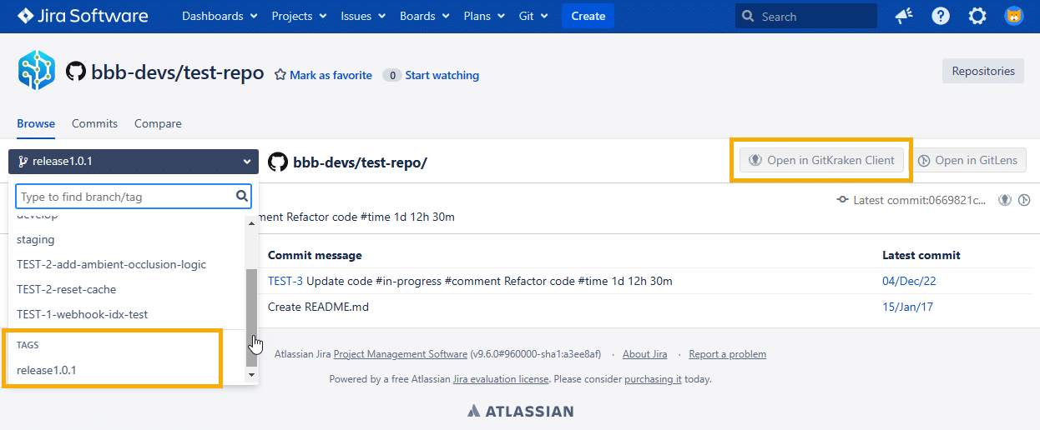Click the Repositories button
The width and height of the screenshot is (1040, 430).
[x=983, y=71]
